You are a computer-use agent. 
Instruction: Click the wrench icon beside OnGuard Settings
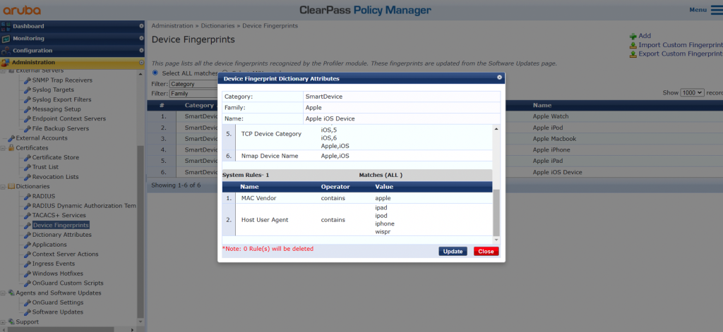click(28, 302)
